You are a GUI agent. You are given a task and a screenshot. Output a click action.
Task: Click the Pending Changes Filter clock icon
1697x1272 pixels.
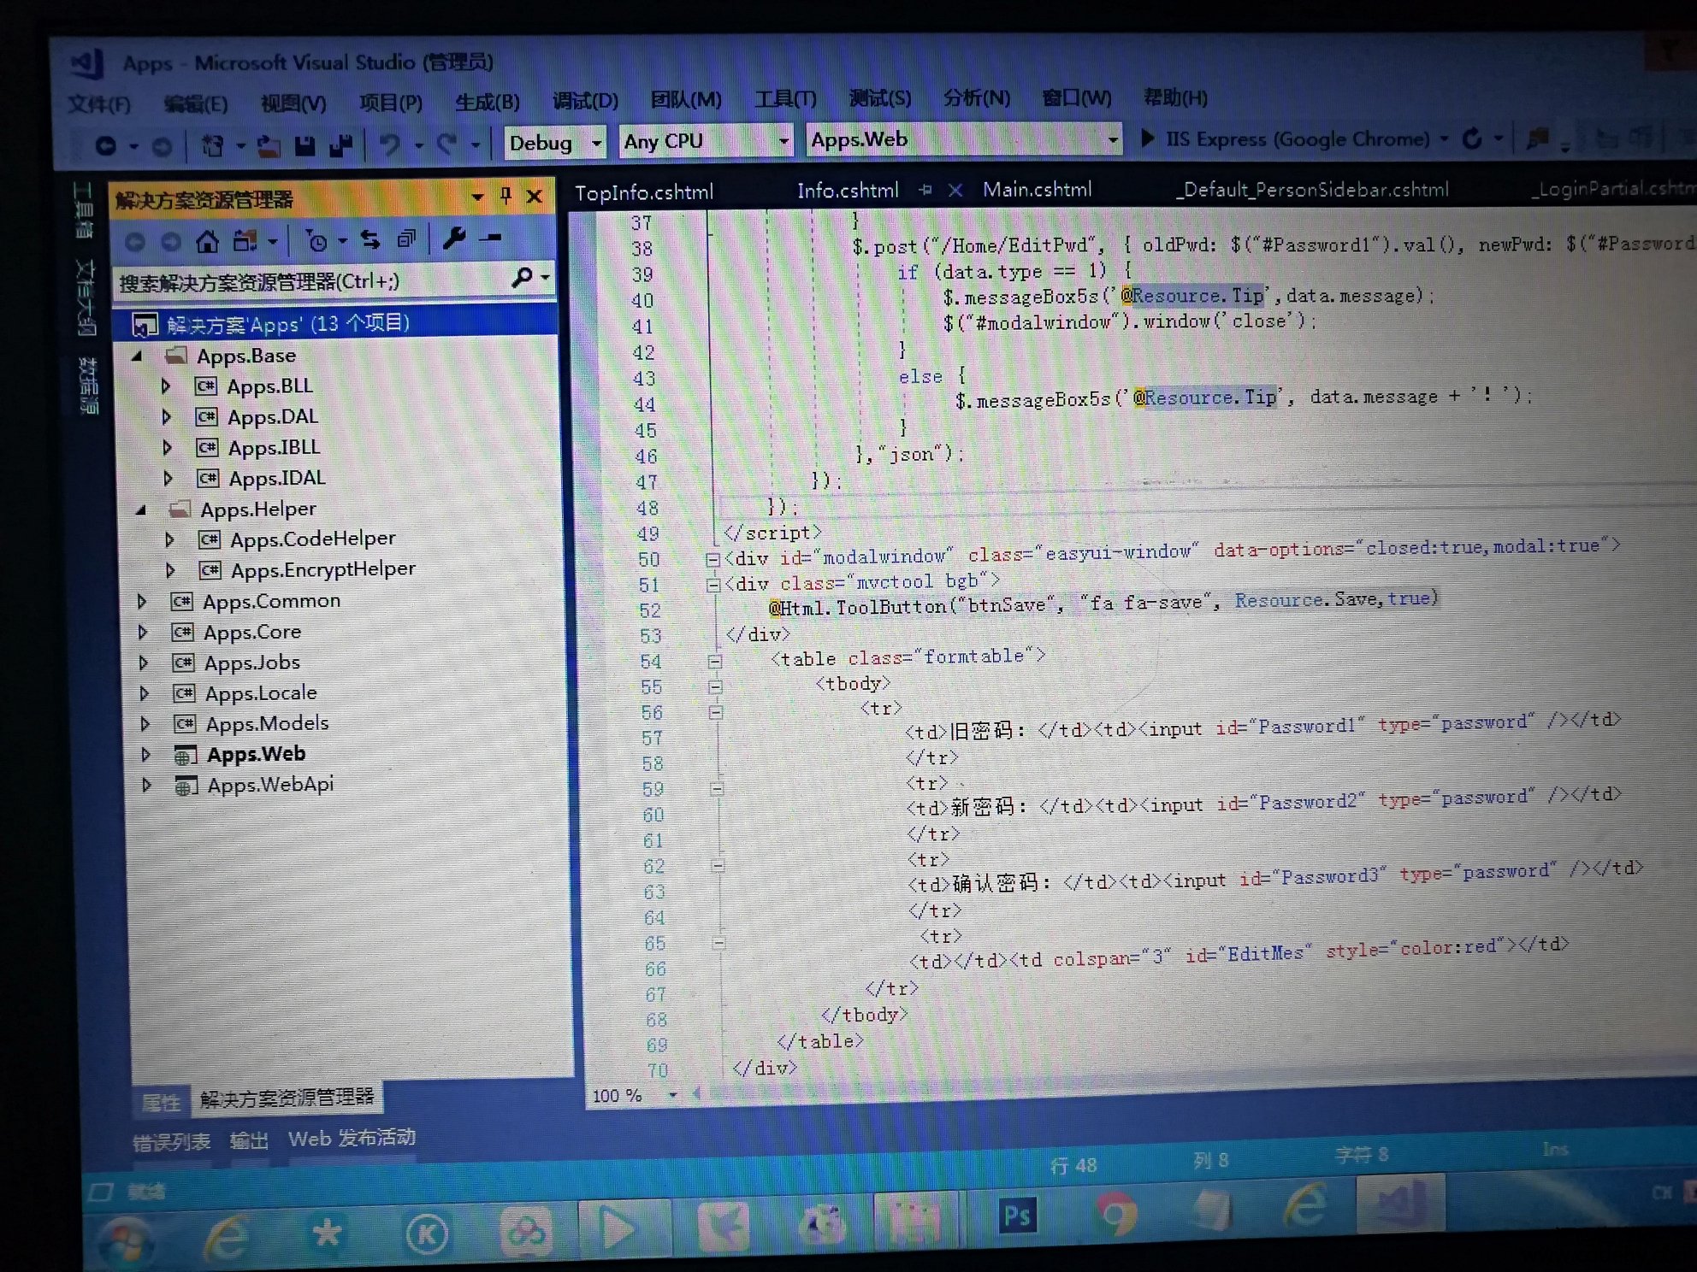coord(316,241)
